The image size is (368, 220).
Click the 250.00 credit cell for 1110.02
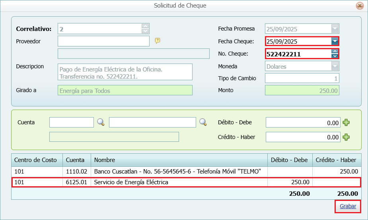click(337, 172)
